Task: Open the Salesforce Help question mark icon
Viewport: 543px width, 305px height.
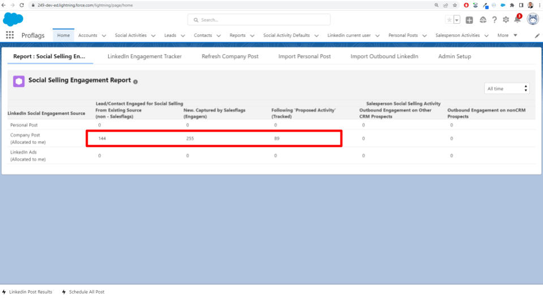Action: [x=494, y=20]
